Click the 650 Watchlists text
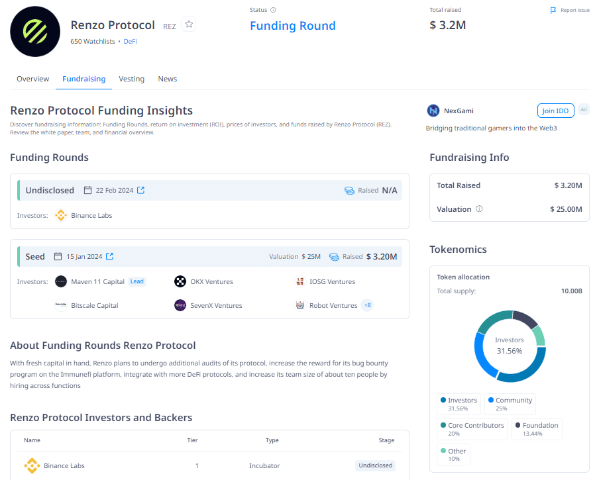Screen dimensions: 597x480 93,41
